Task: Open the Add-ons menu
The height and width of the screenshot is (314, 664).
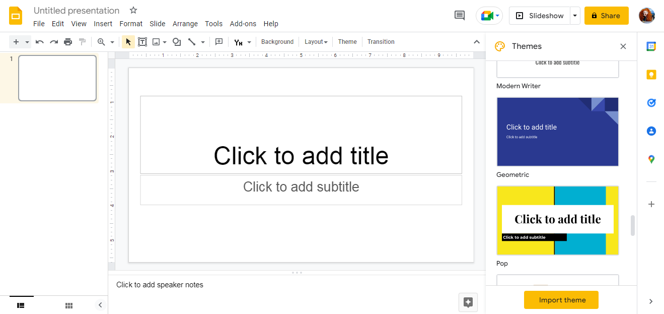Action: (x=243, y=24)
